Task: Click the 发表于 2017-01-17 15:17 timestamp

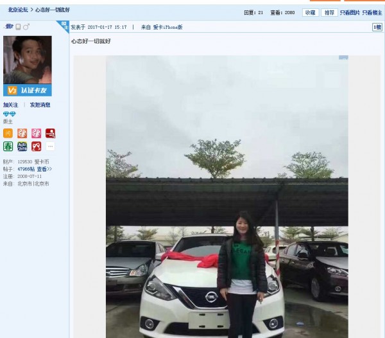Action: pyautogui.click(x=99, y=27)
